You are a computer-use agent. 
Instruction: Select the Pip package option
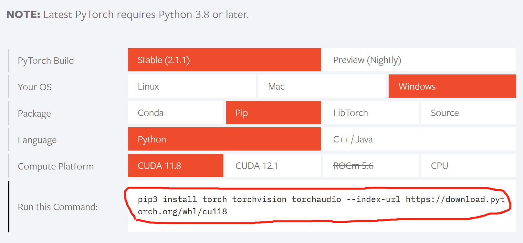[x=273, y=112]
